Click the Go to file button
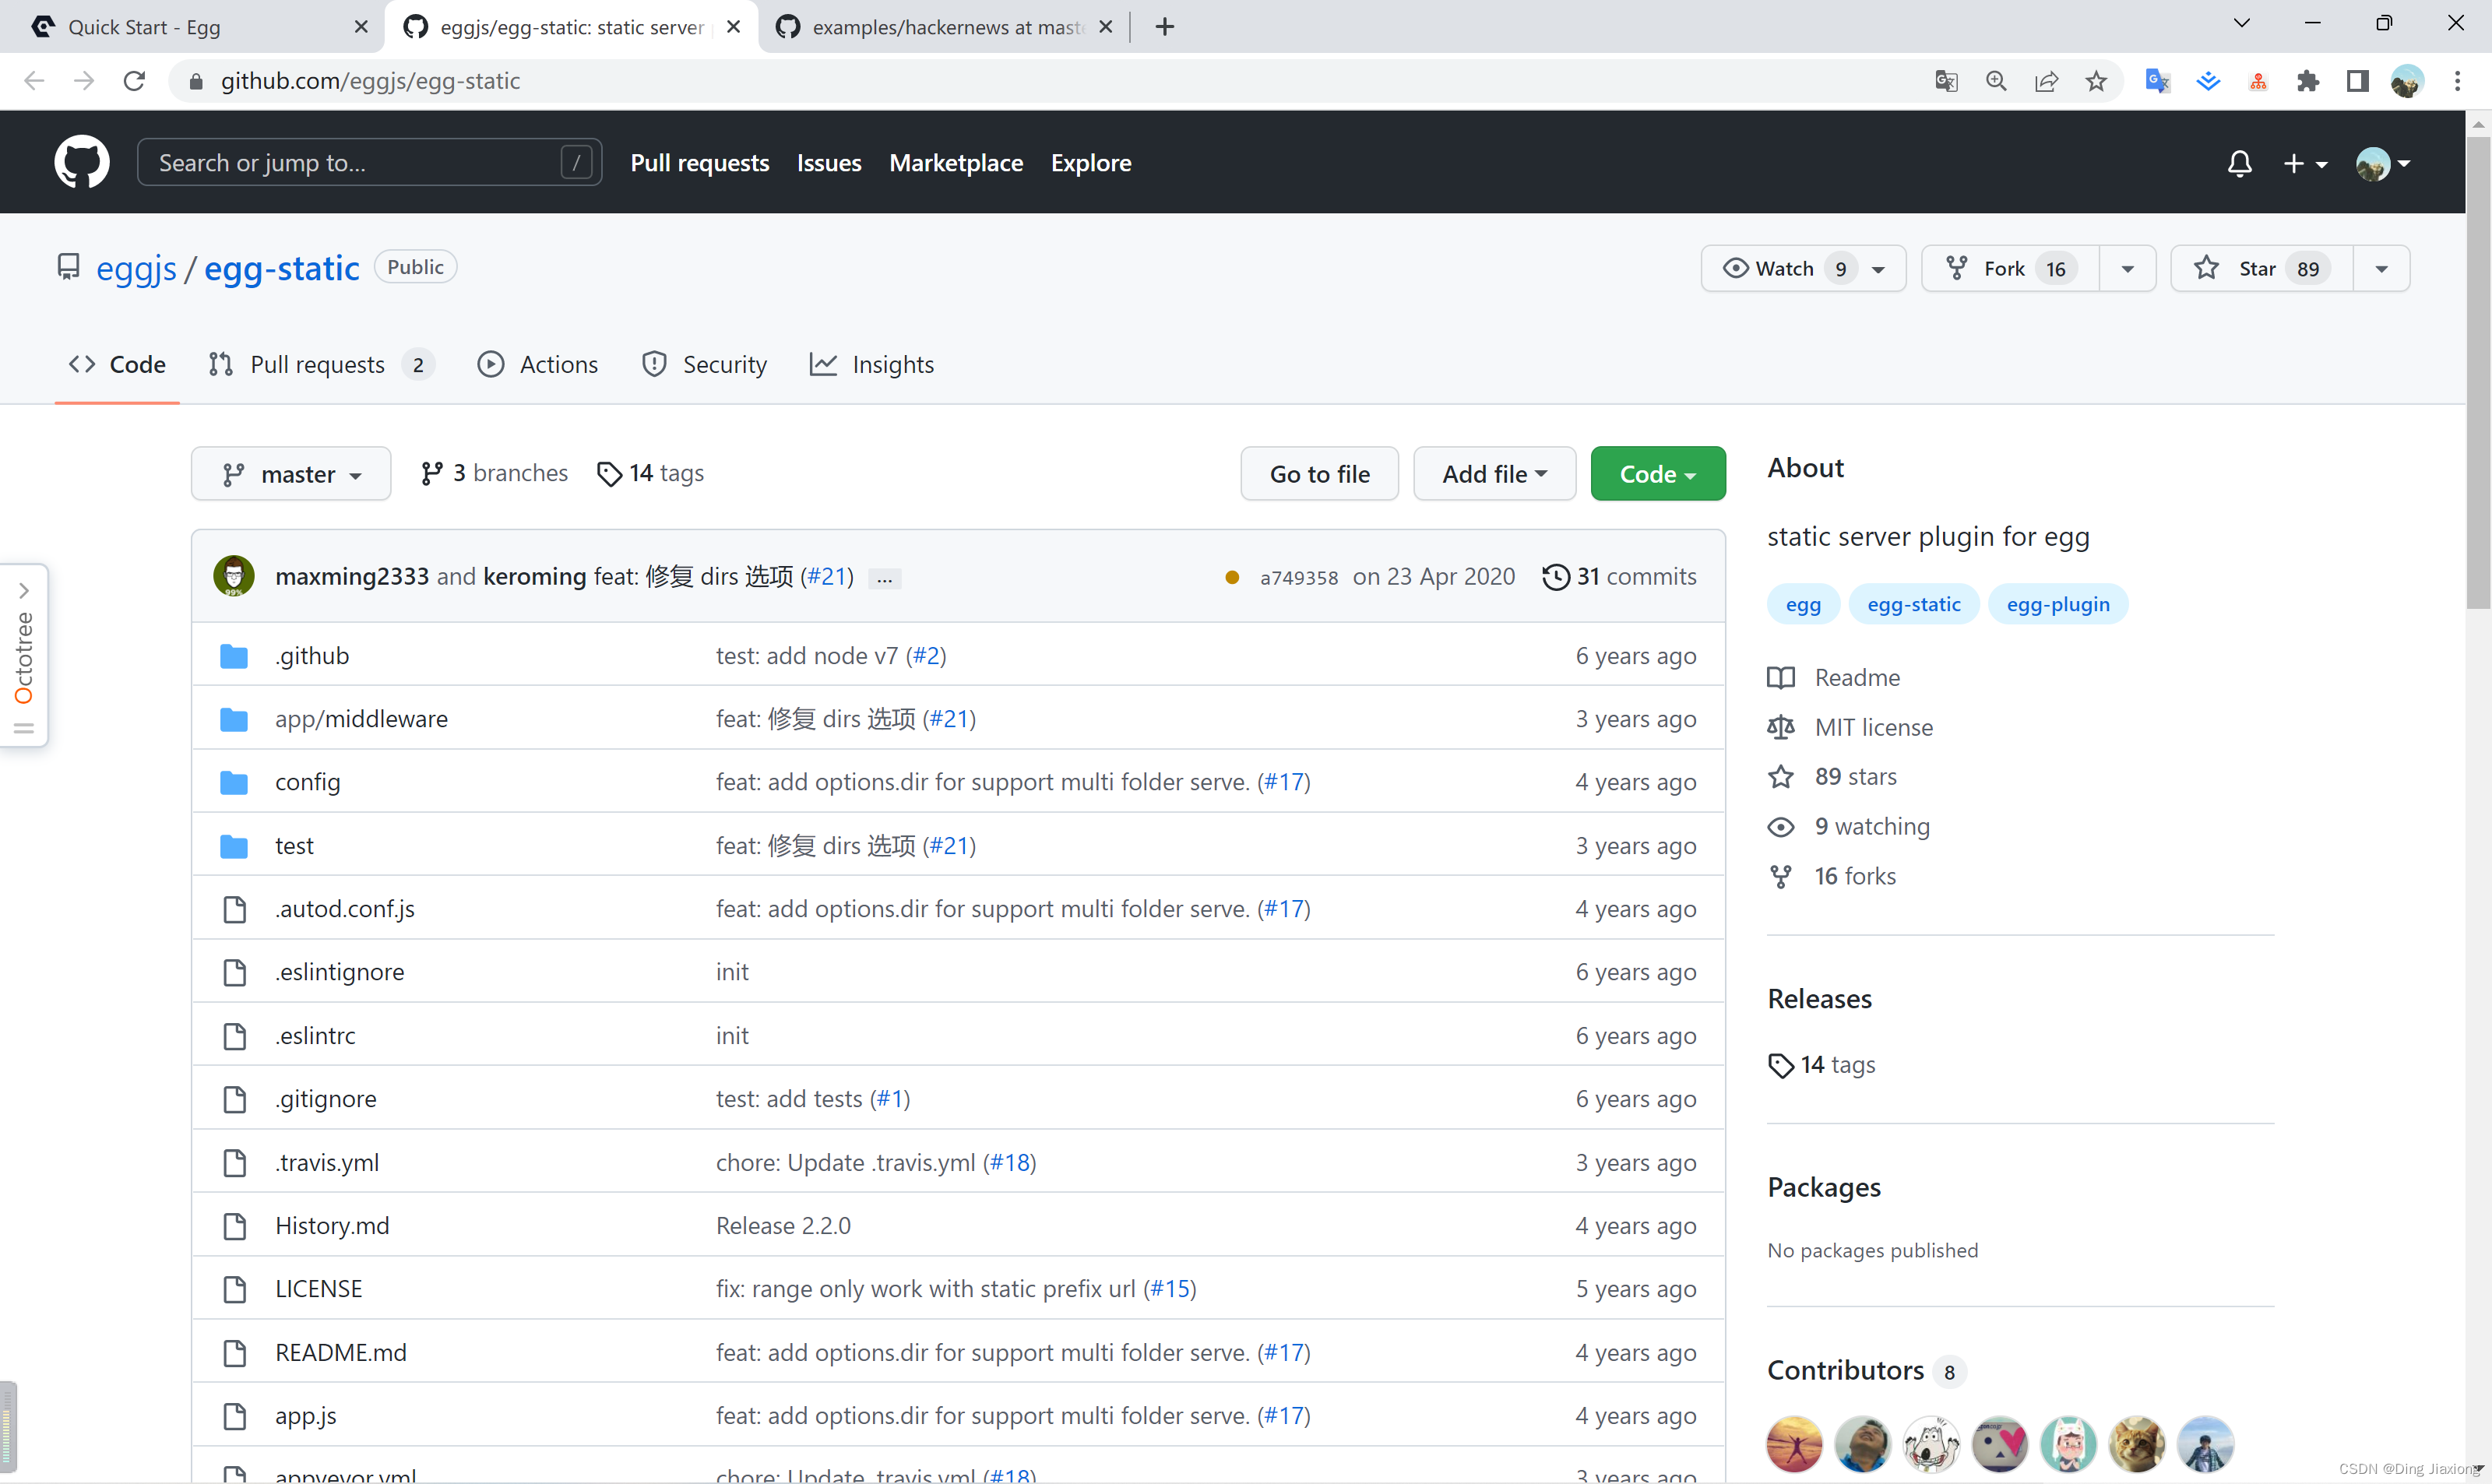Screen dimensions: 2492x1484 (x=1319, y=473)
